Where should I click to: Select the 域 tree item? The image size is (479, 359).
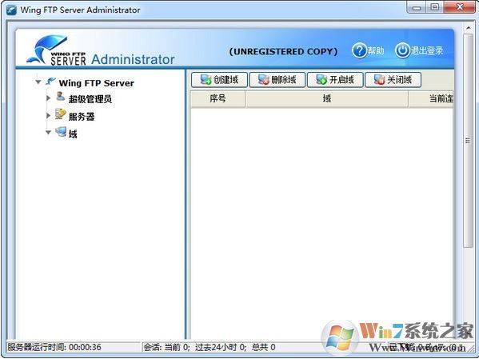point(73,134)
